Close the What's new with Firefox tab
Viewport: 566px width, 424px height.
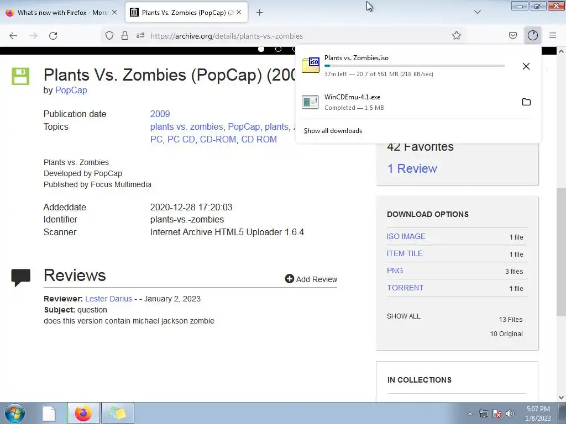(114, 12)
